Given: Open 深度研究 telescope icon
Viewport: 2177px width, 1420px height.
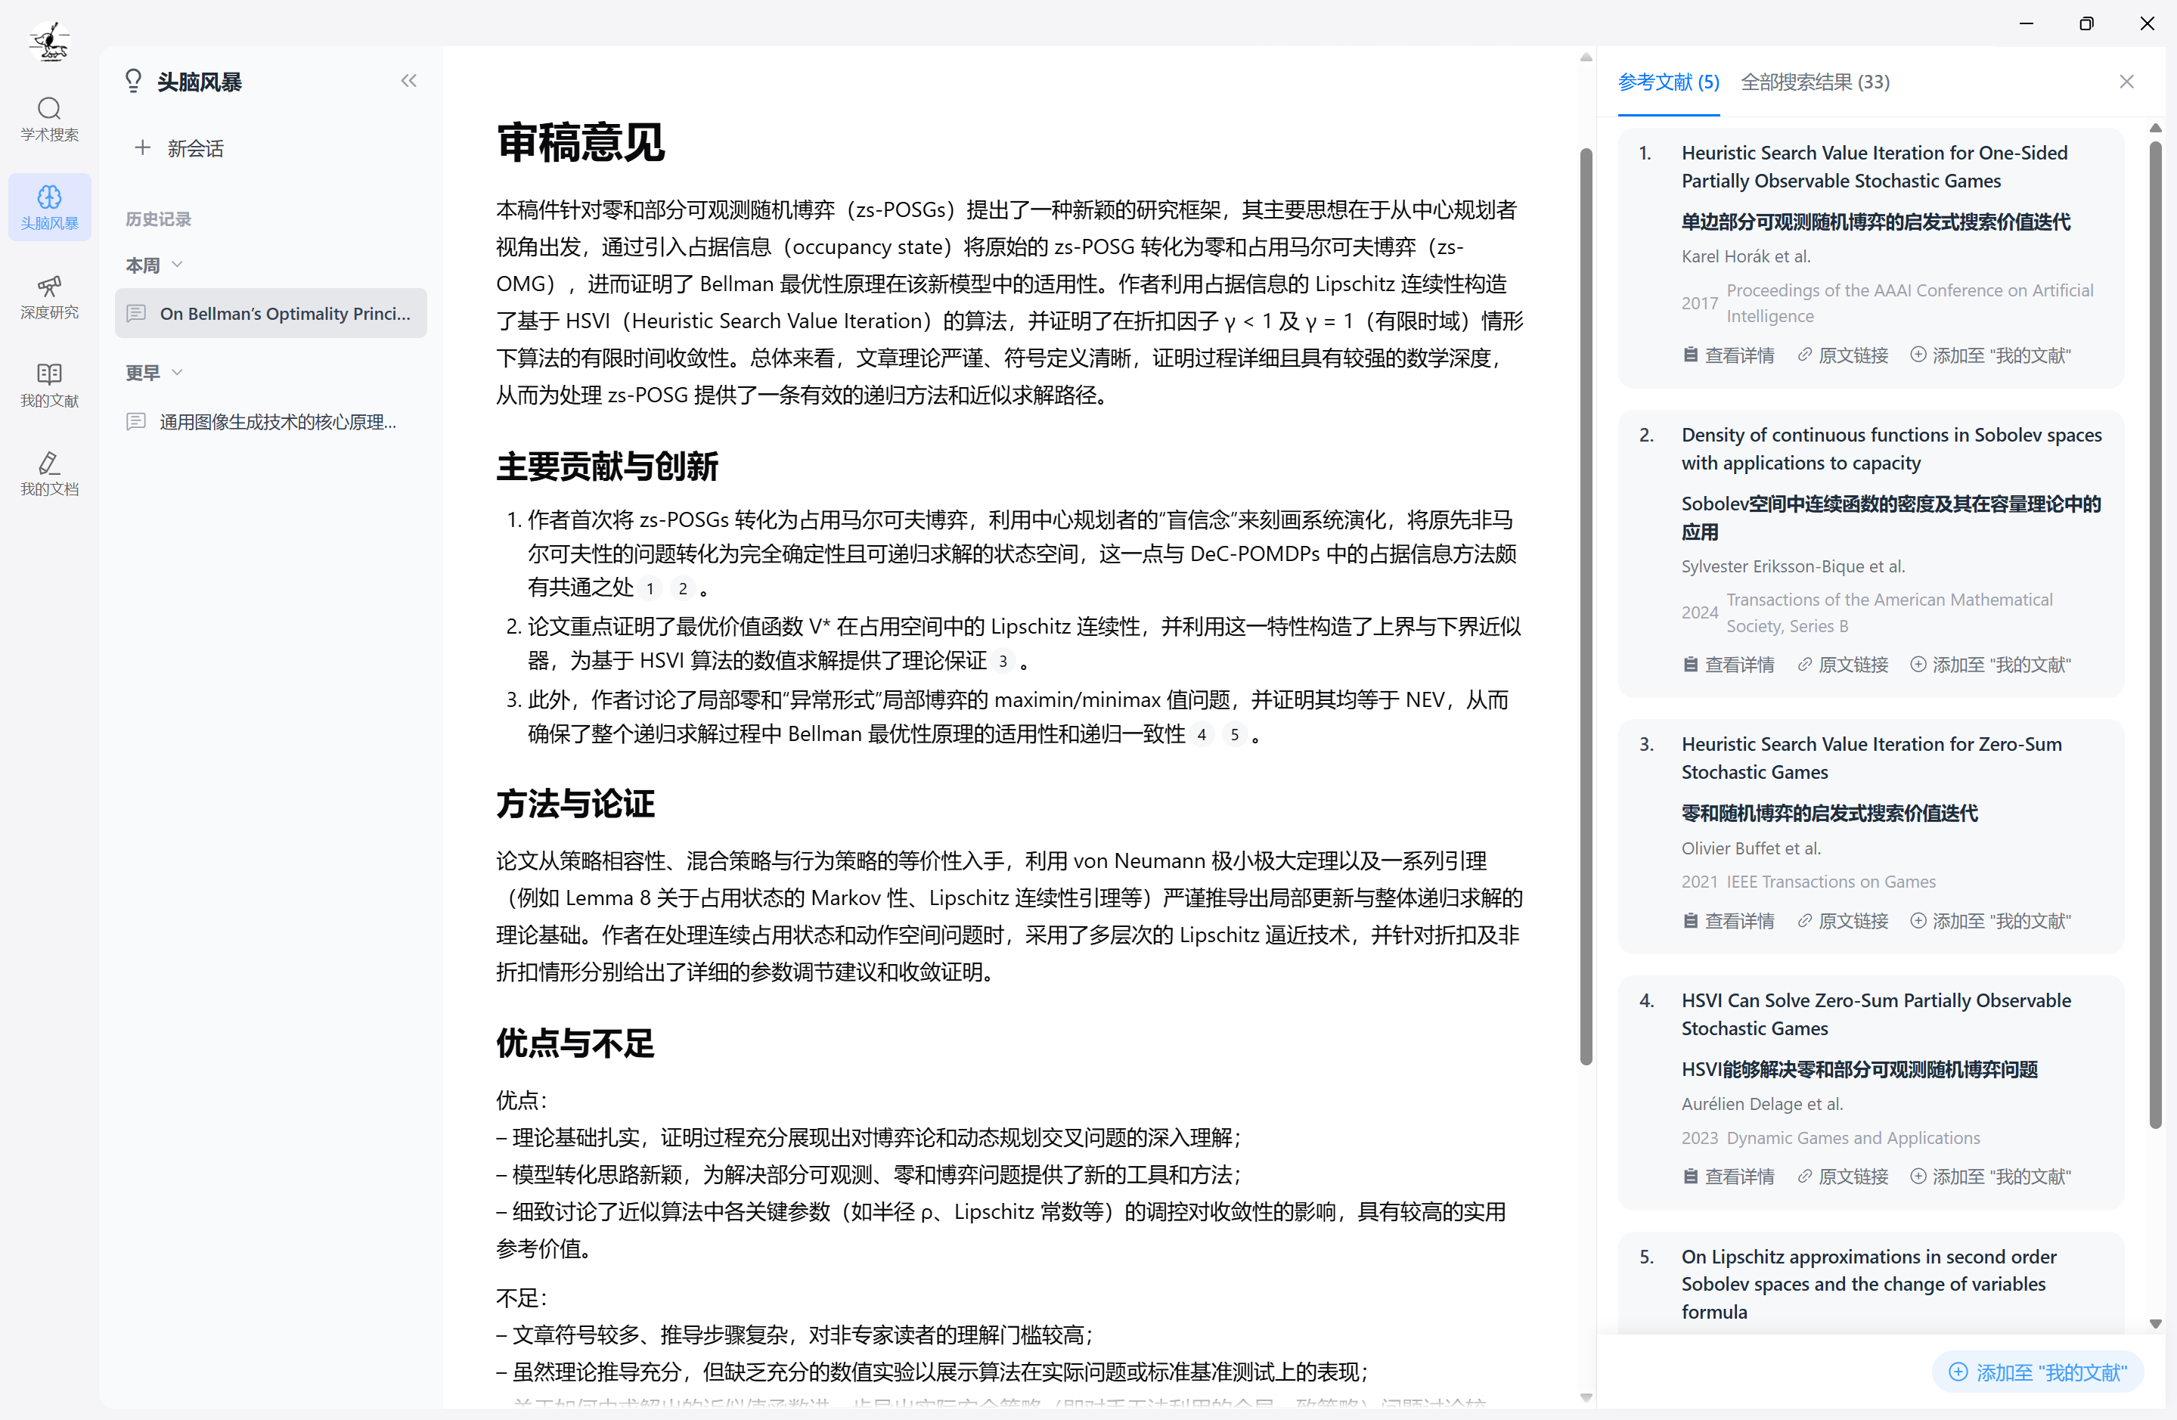Looking at the screenshot, I should pyautogui.click(x=49, y=287).
